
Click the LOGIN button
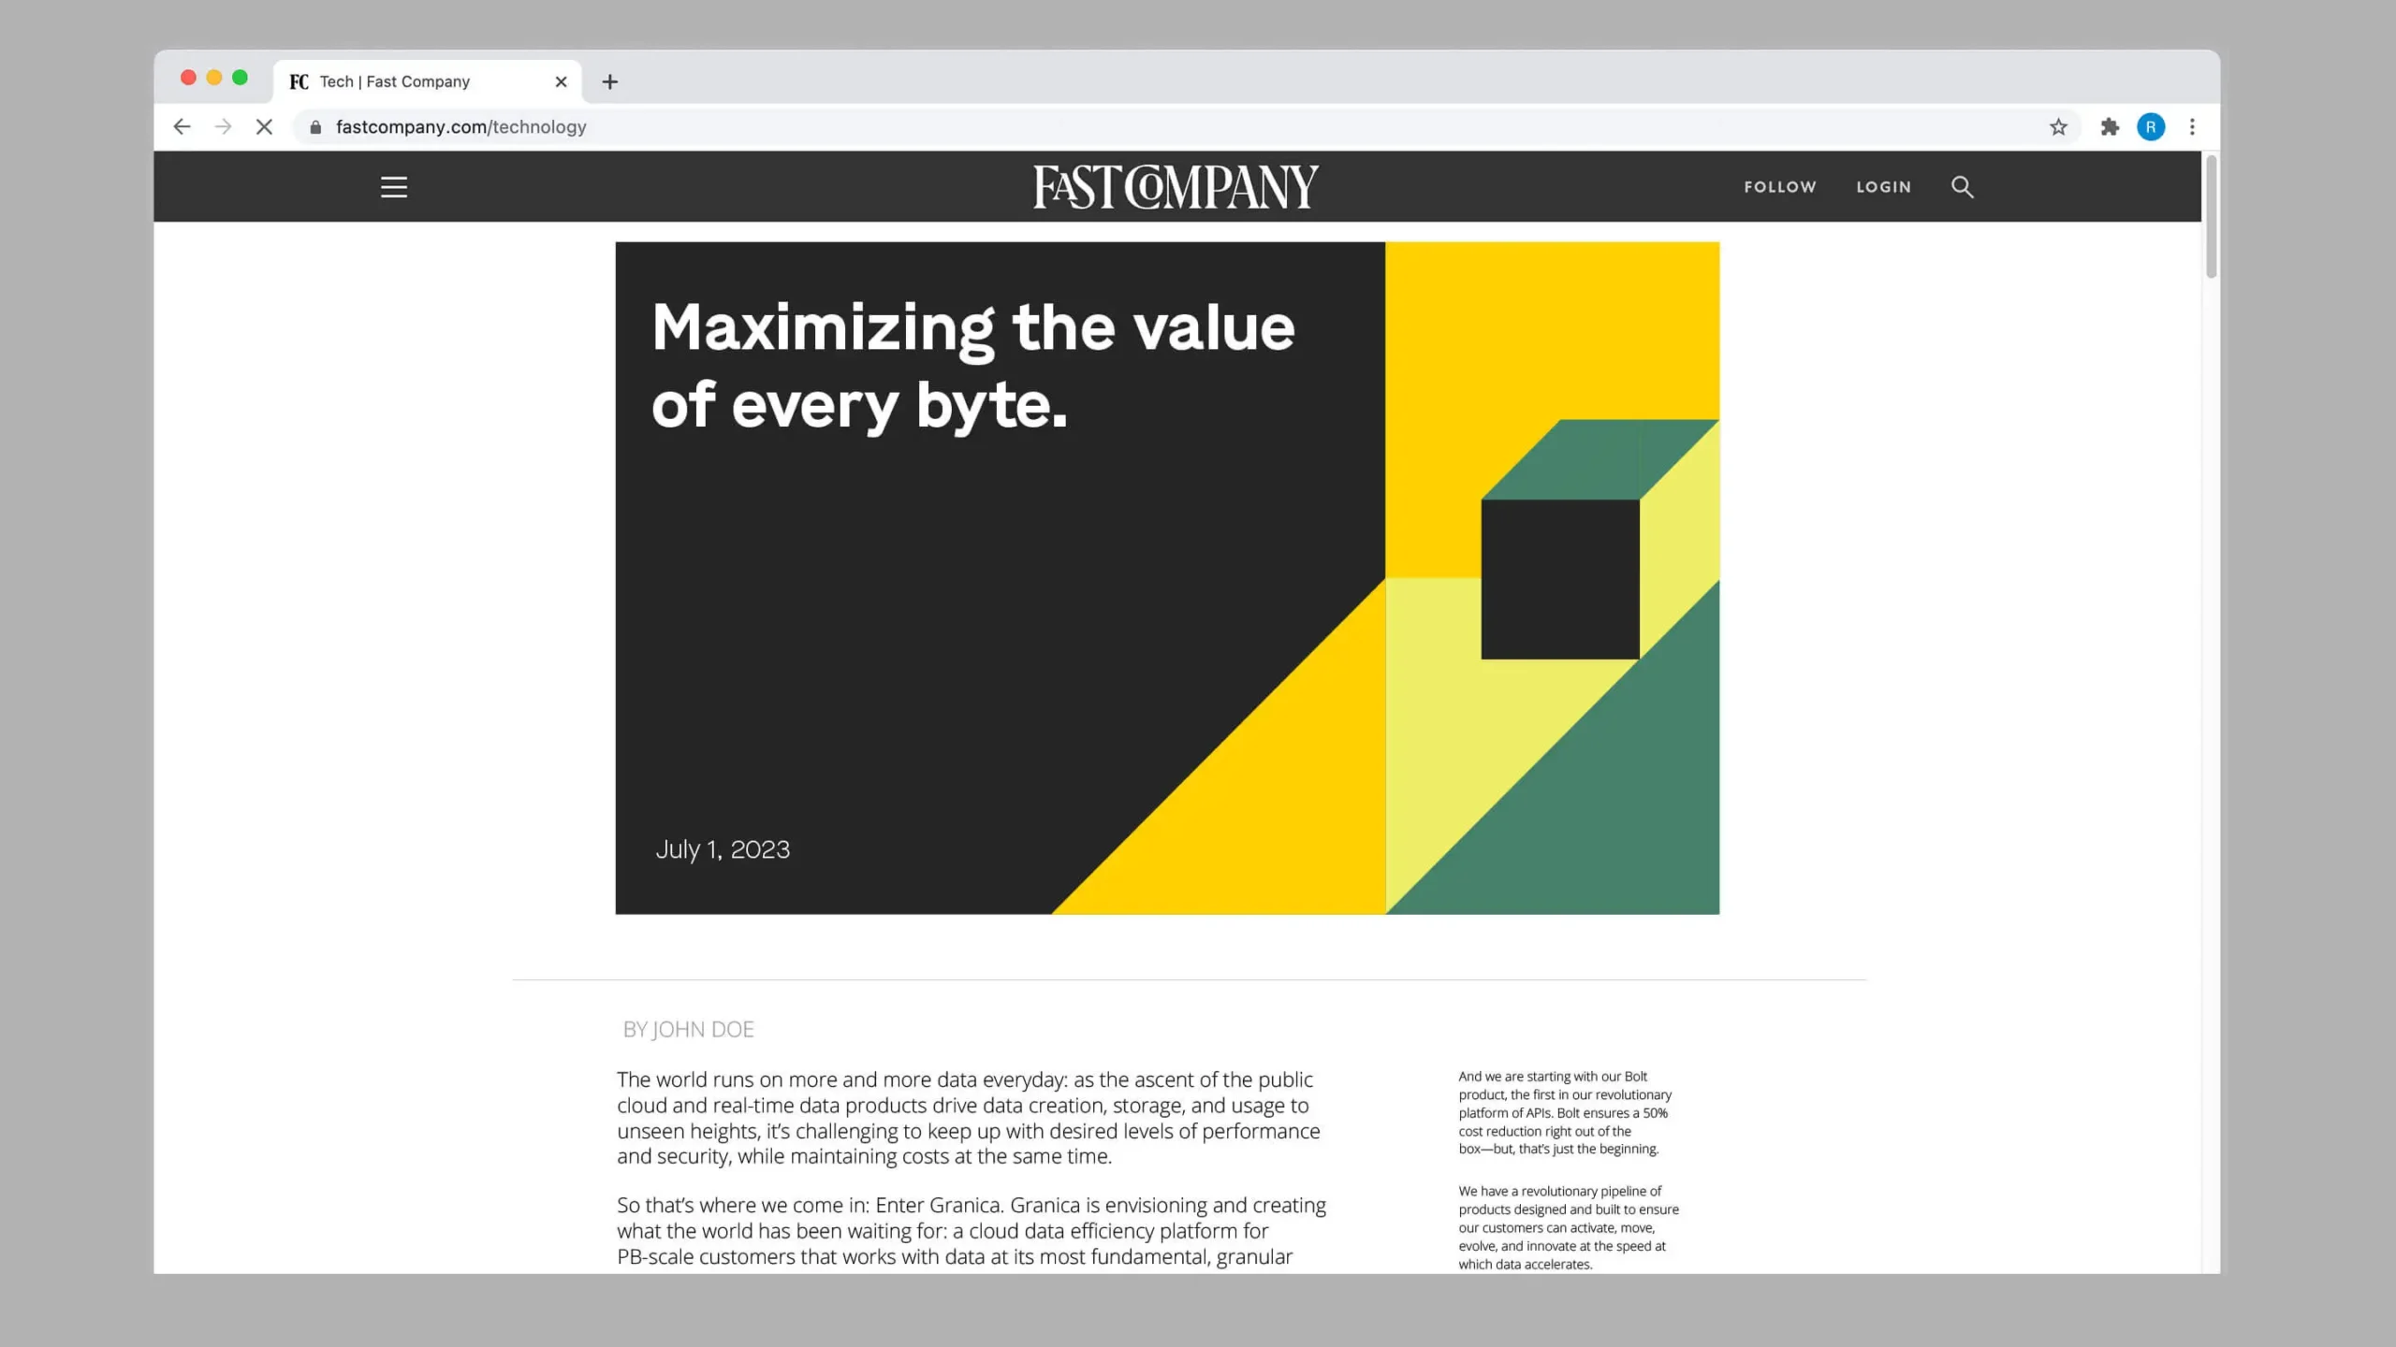coord(1883,187)
